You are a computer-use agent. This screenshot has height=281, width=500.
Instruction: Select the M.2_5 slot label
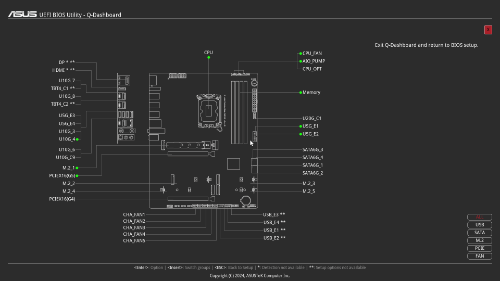[x=309, y=191]
